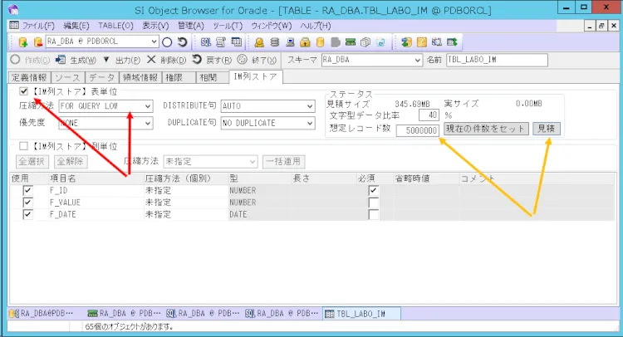Open the 表示(V) menu
623x337 pixels.
tap(156, 26)
